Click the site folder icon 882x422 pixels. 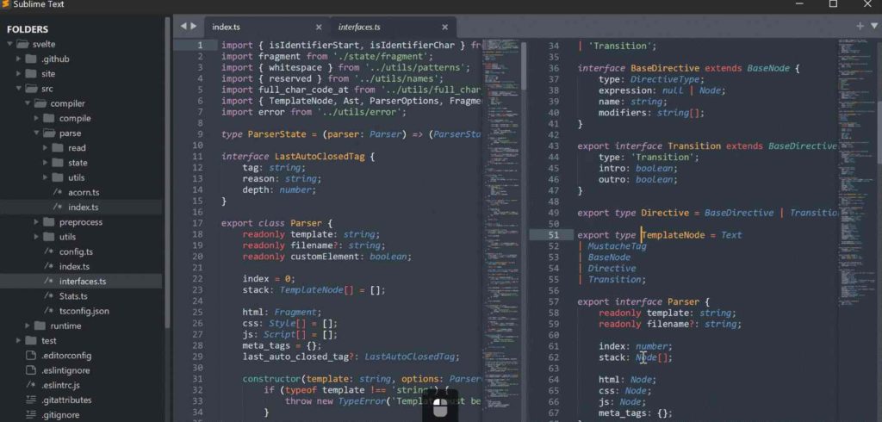click(32, 74)
